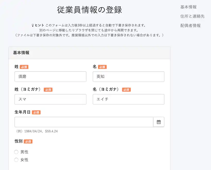This screenshot has height=170, width=211.
Task: Click the 必須 badge beside 姓
Action: (x=24, y=67)
